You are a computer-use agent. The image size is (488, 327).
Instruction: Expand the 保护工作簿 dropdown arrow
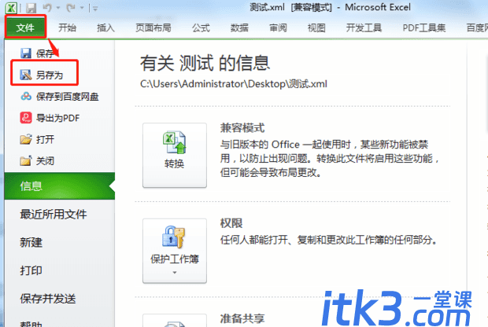click(175, 273)
